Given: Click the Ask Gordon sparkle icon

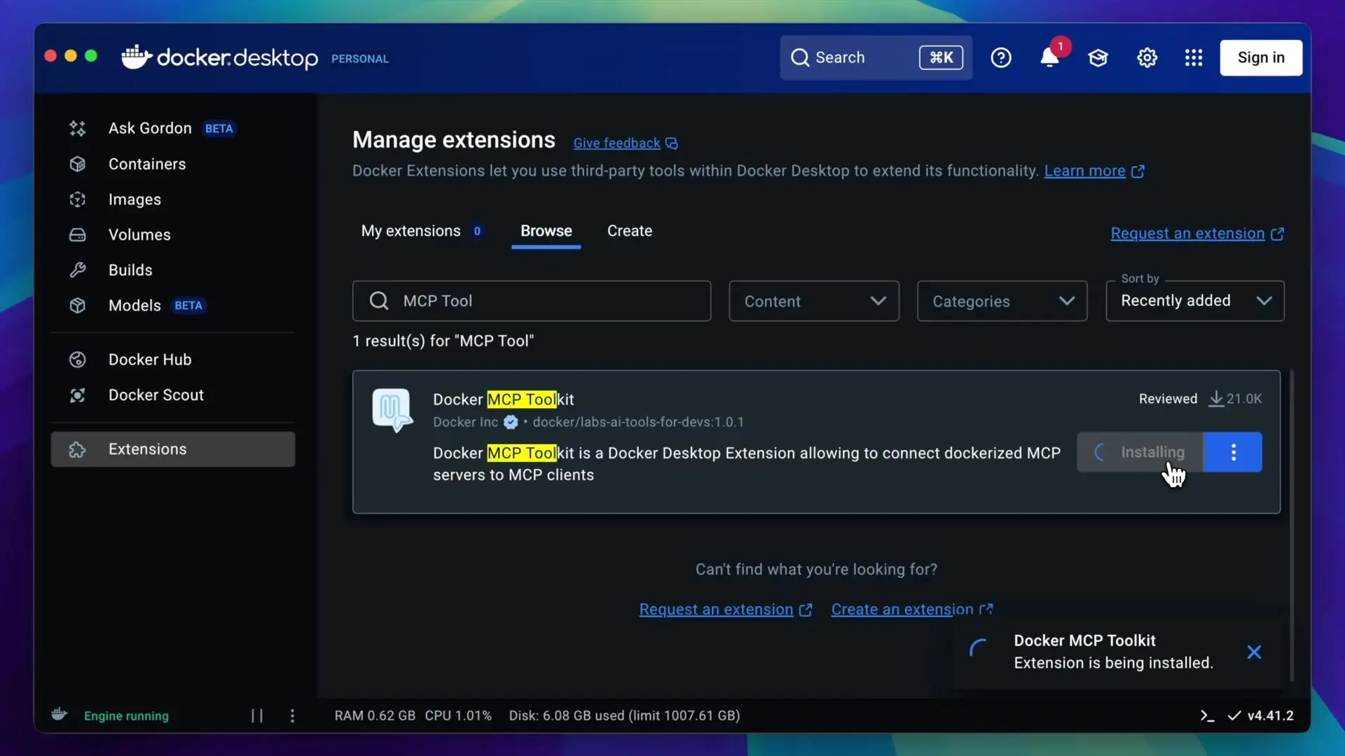Looking at the screenshot, I should [77, 128].
